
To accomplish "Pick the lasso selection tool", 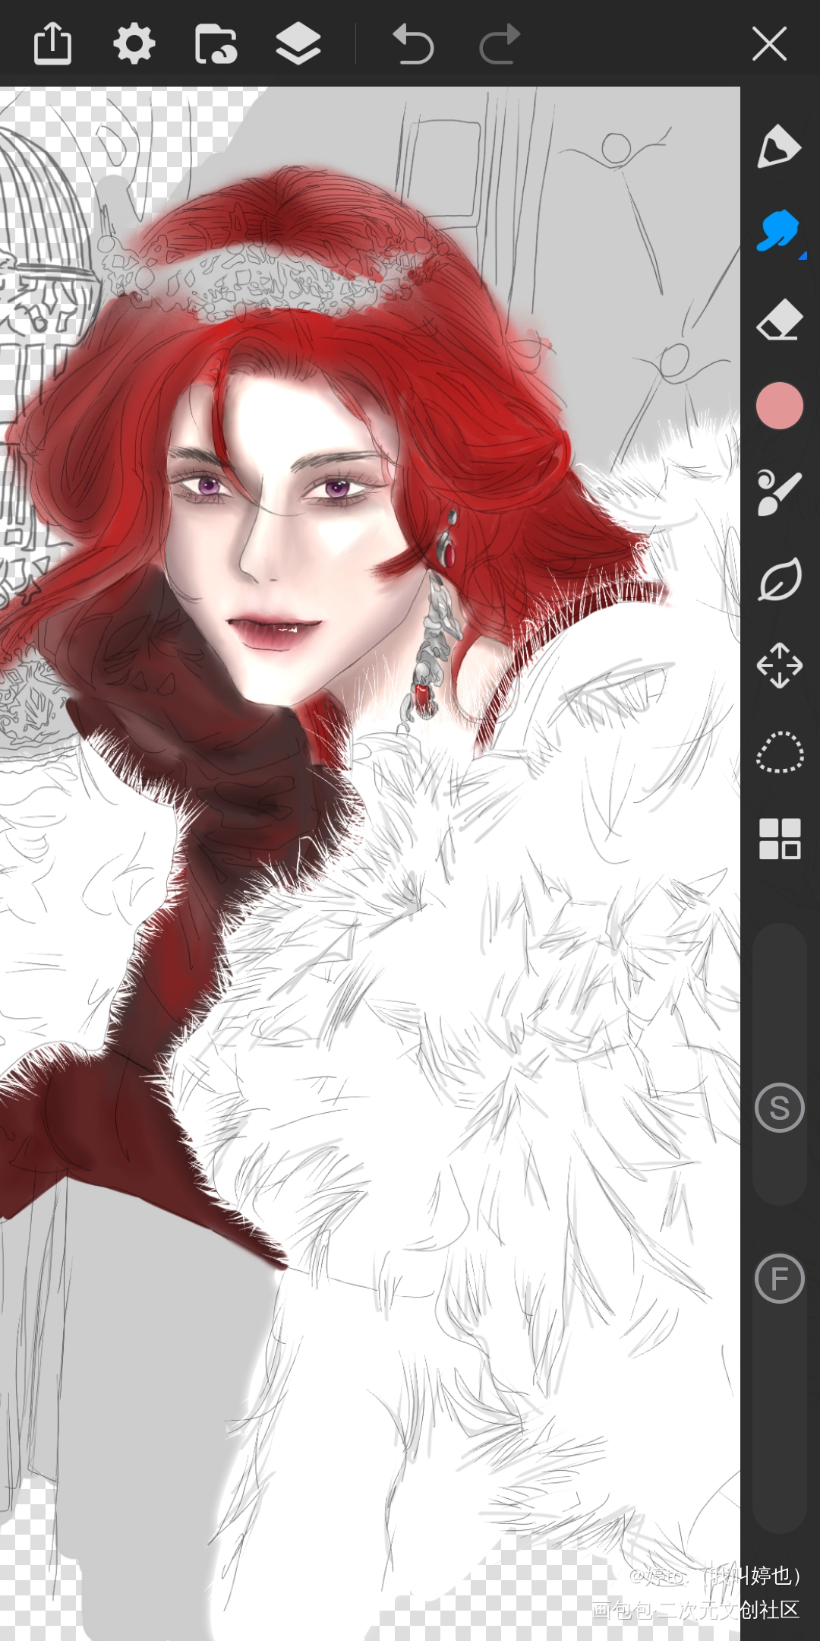I will [780, 752].
